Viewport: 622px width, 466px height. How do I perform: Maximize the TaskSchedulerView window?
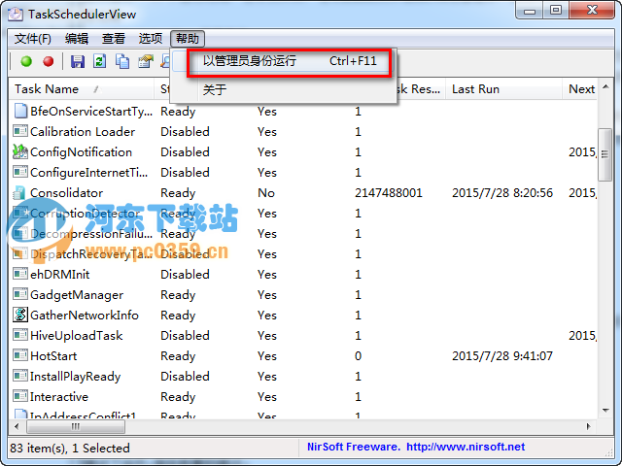coord(556,11)
